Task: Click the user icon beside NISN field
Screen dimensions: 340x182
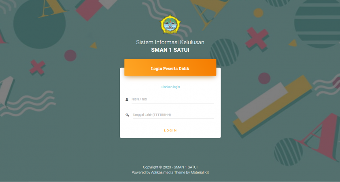Action: (x=127, y=99)
